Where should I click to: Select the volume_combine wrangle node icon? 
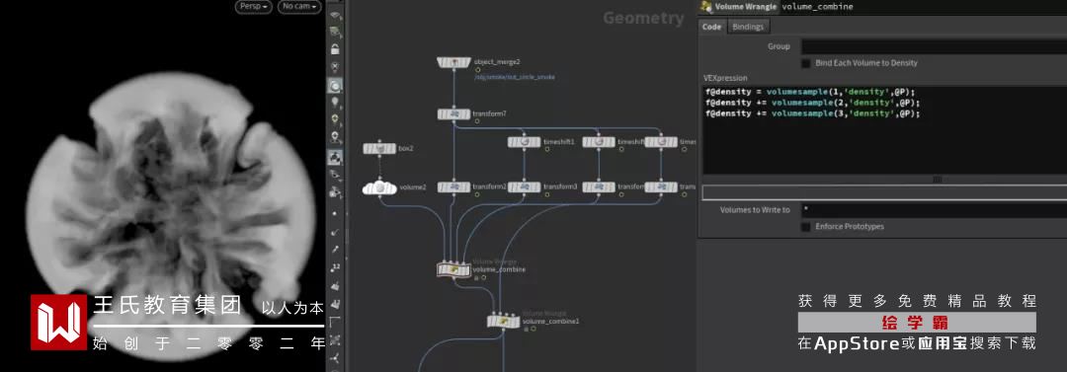click(453, 270)
